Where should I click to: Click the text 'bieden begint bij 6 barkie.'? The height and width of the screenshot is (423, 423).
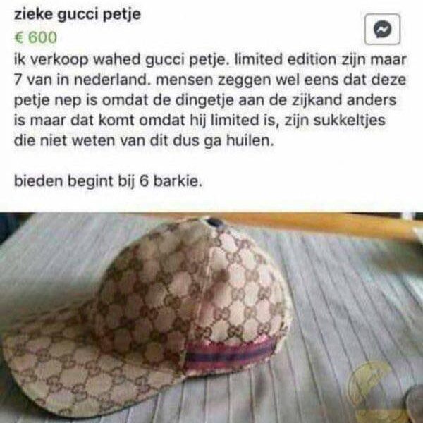(108, 181)
